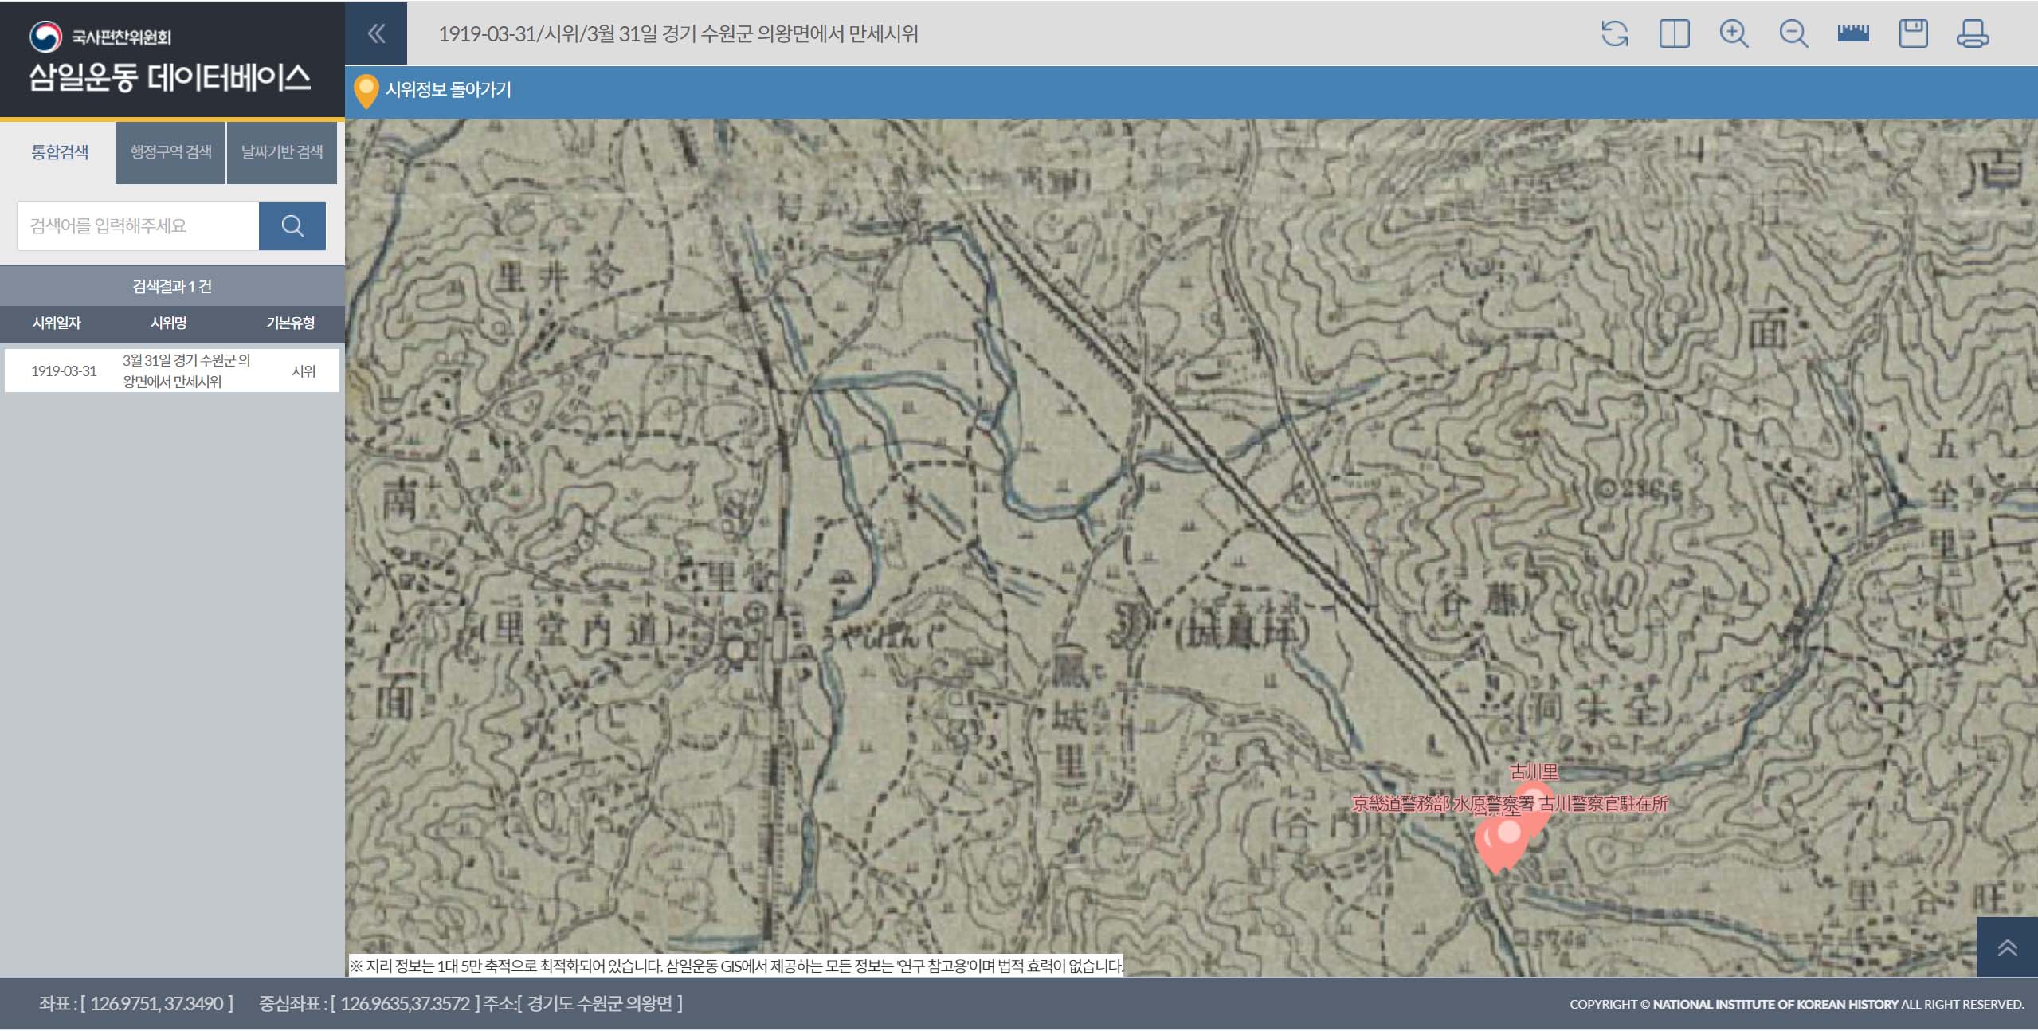This screenshot has height=1031, width=2038.
Task: Click the 삼일운동 데이터베이스 logo title
Action: [170, 78]
